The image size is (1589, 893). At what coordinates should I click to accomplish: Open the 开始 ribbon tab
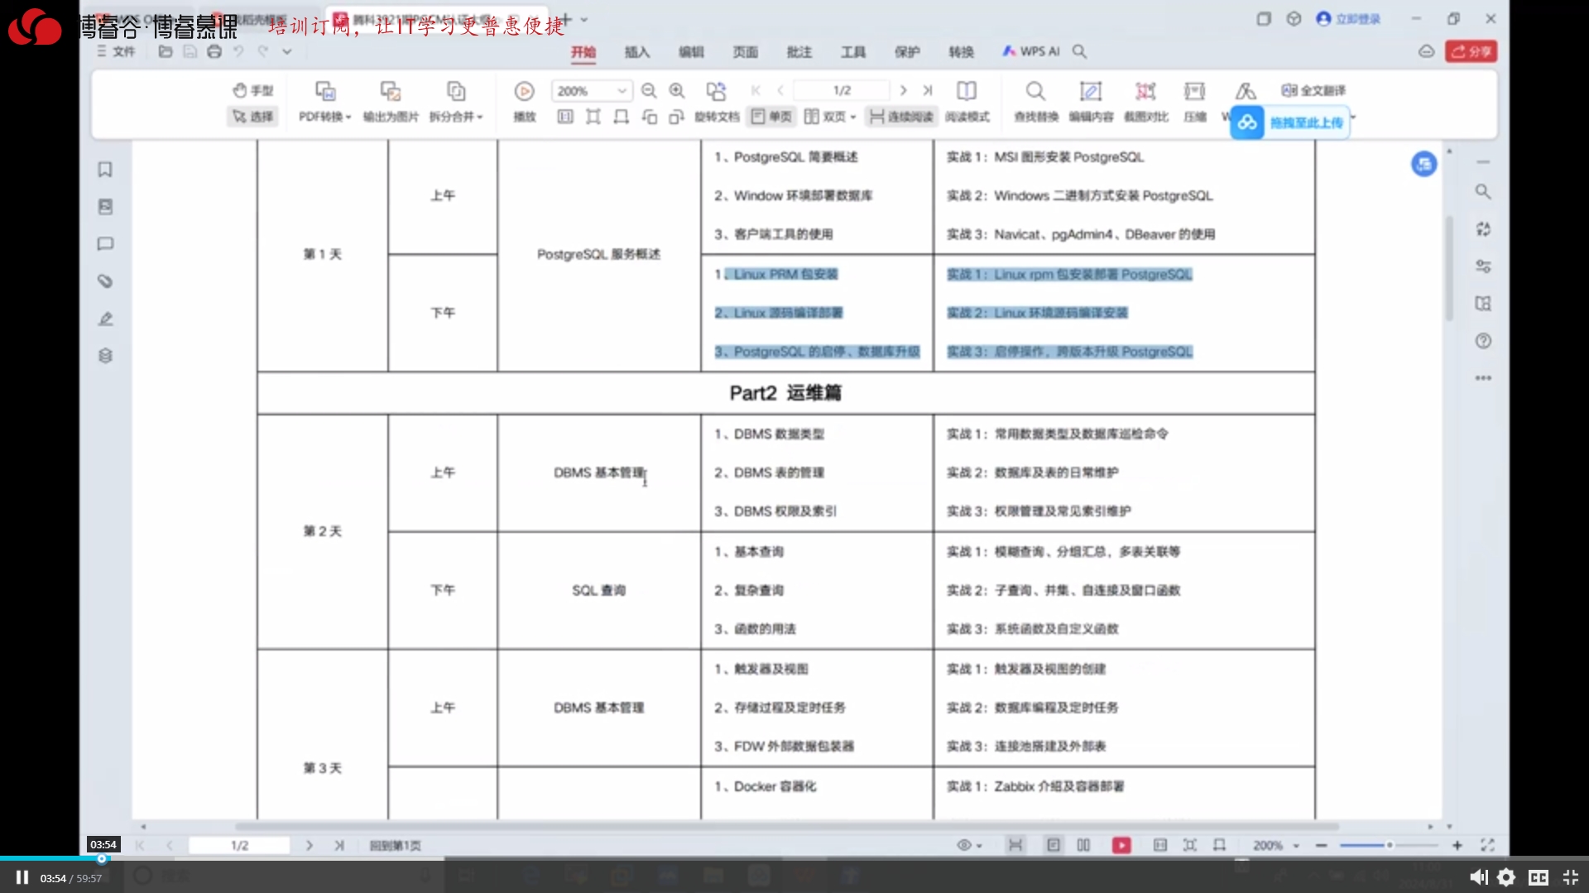583,51
